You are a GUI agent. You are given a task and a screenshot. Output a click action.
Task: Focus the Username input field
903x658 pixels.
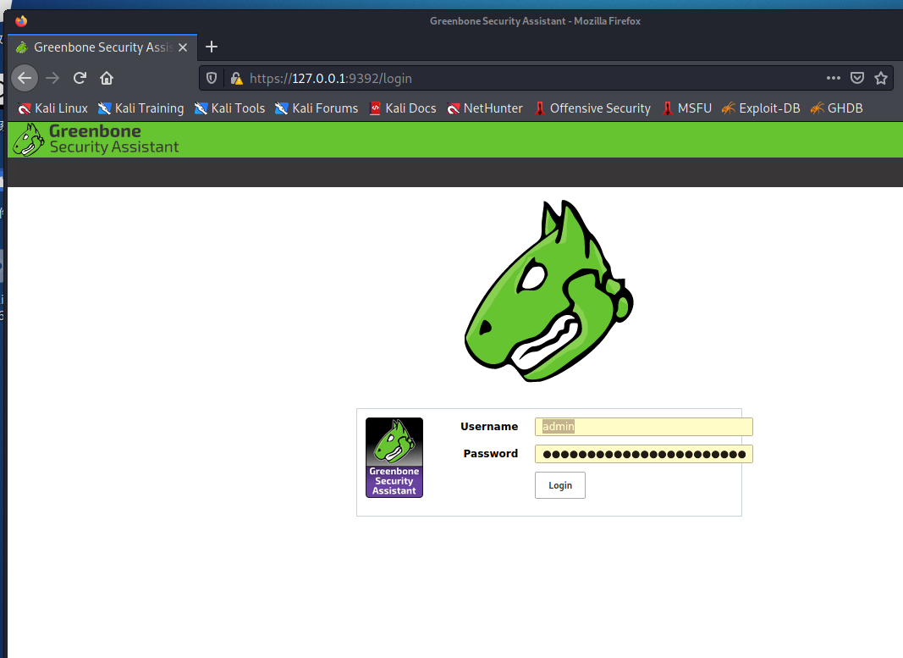pyautogui.click(x=643, y=426)
